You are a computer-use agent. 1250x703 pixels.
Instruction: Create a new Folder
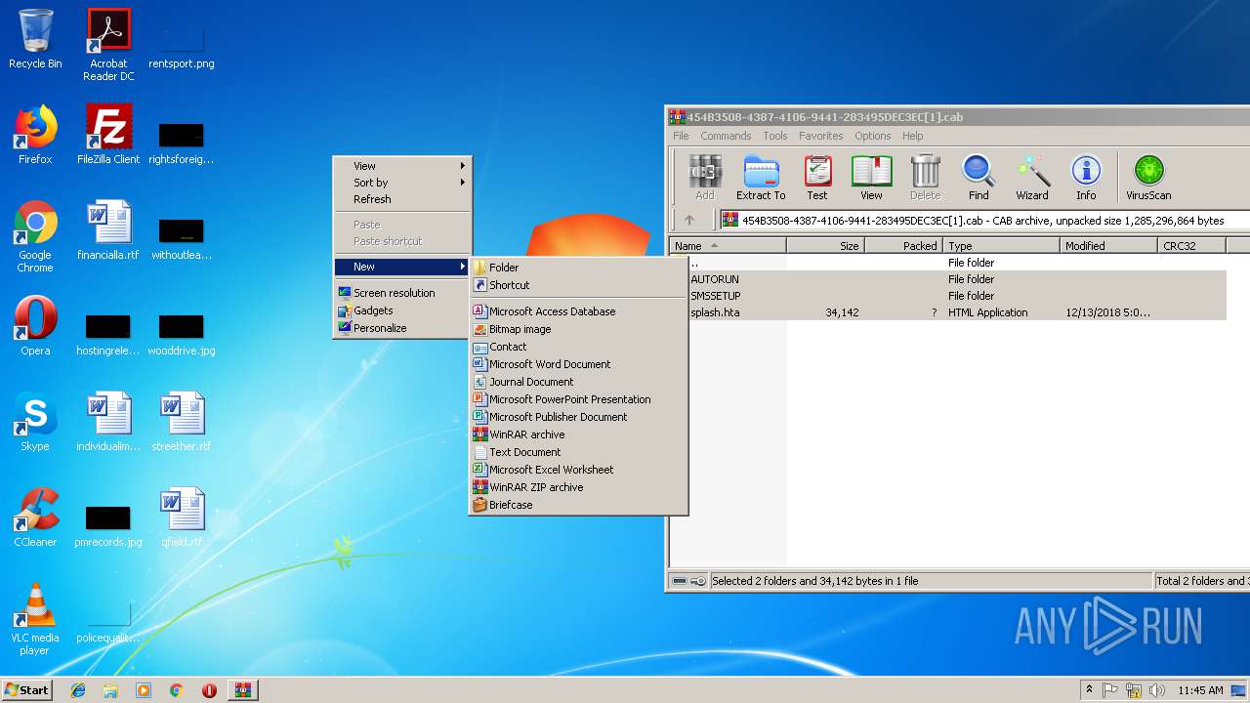pyautogui.click(x=578, y=268)
